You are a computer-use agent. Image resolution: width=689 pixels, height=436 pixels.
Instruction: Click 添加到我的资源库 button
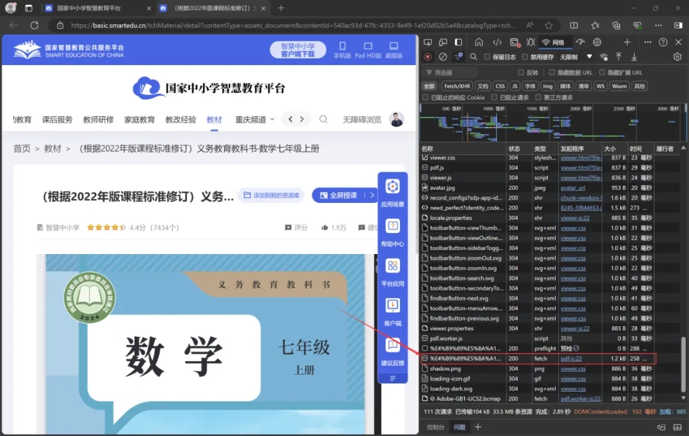point(272,195)
